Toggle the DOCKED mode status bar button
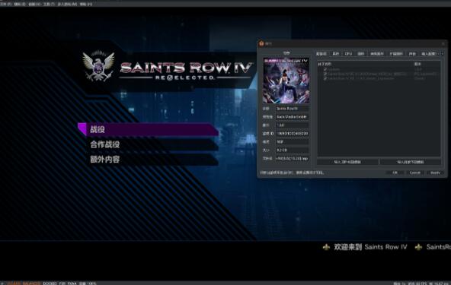 (x=50, y=283)
